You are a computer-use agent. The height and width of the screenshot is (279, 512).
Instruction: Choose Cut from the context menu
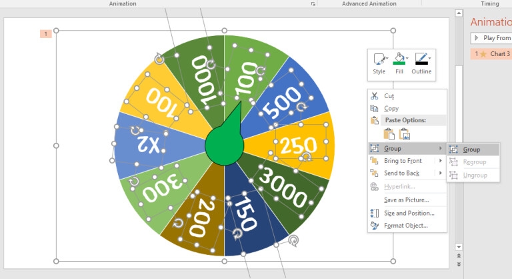click(407, 96)
